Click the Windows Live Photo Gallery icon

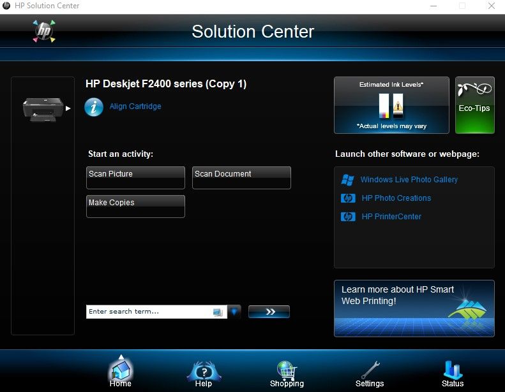pos(348,180)
